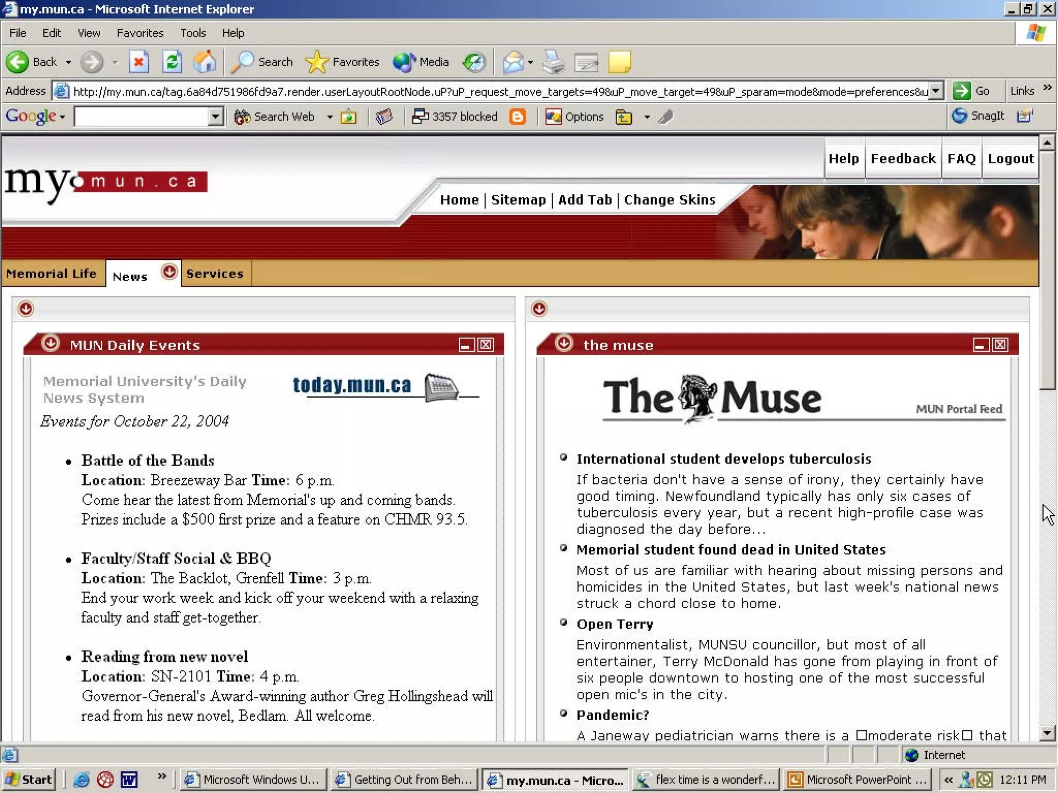This screenshot has height=793, width=1058.
Task: Open the Favorites menu
Action: point(140,33)
